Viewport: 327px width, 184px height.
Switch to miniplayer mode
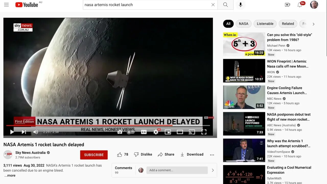[168, 132]
